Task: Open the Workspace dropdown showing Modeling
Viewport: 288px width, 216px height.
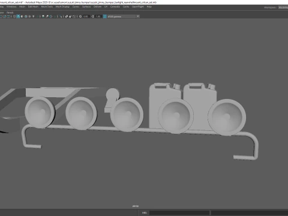Action: (x=283, y=7)
